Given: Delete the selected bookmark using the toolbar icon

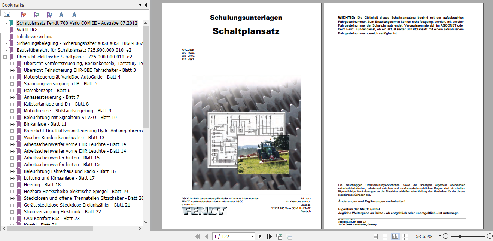Looking at the screenshot, I should (23, 15).
